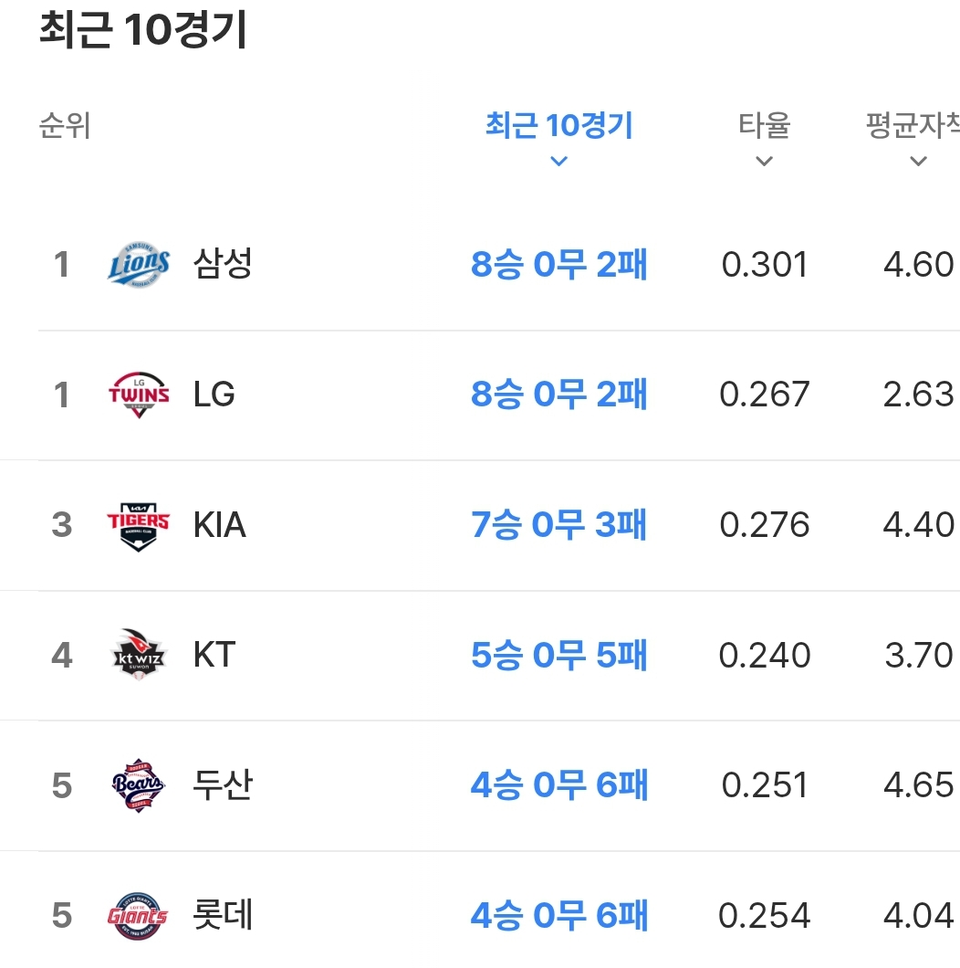Open the 삼성 team name link
Image resolution: width=960 pixels, height=968 pixels.
223,265
